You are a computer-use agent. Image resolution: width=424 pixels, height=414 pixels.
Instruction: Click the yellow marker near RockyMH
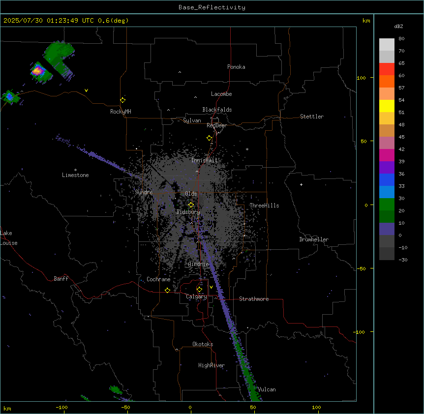pyautogui.click(x=123, y=100)
